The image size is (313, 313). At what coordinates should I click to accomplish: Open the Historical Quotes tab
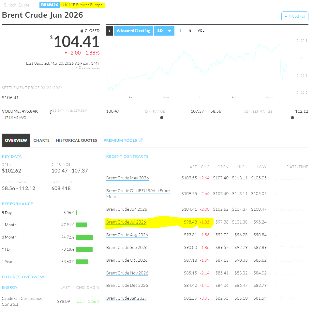coord(76,140)
